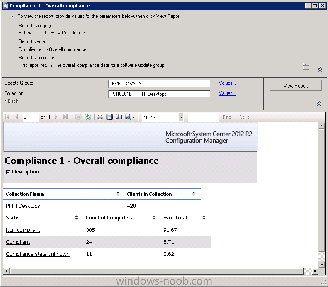The image size is (328, 287).
Task: Click the Next search result link
Action: point(244,117)
